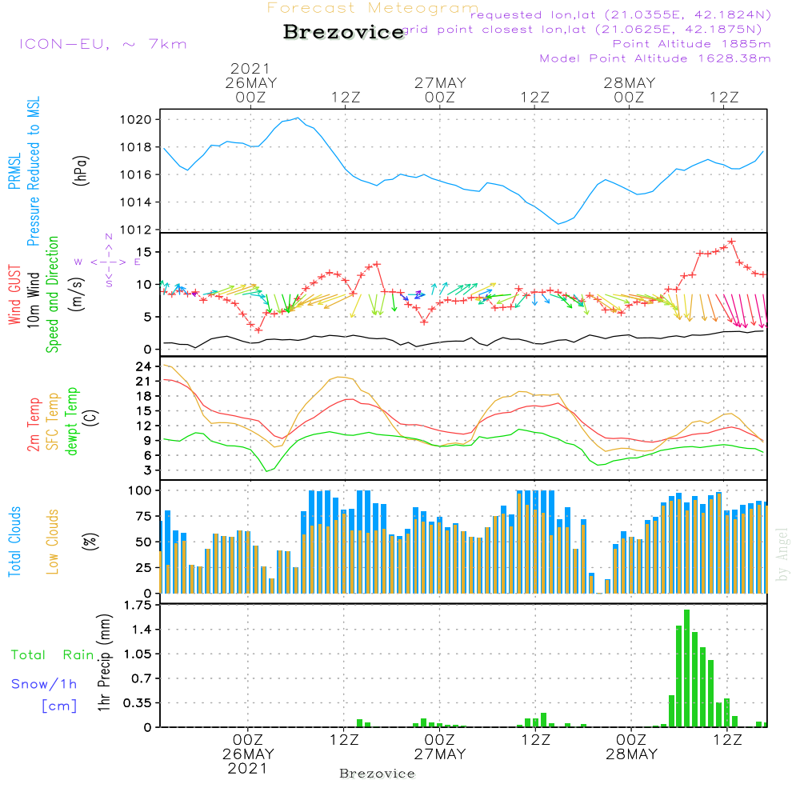Click the "1012" pressure tick value
This screenshot has height=800, width=800.
136,230
